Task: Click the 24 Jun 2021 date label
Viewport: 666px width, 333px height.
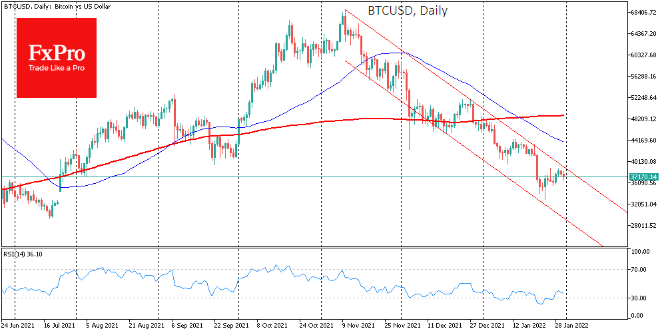Action: [x=19, y=326]
